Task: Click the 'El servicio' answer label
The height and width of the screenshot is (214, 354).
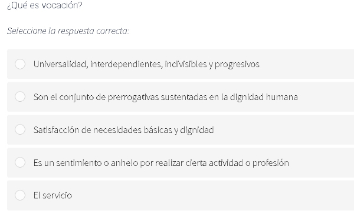Action: pyautogui.click(x=53, y=195)
